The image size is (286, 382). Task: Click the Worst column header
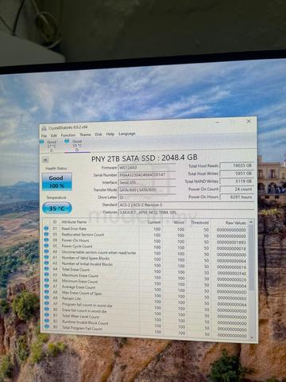[179, 223]
